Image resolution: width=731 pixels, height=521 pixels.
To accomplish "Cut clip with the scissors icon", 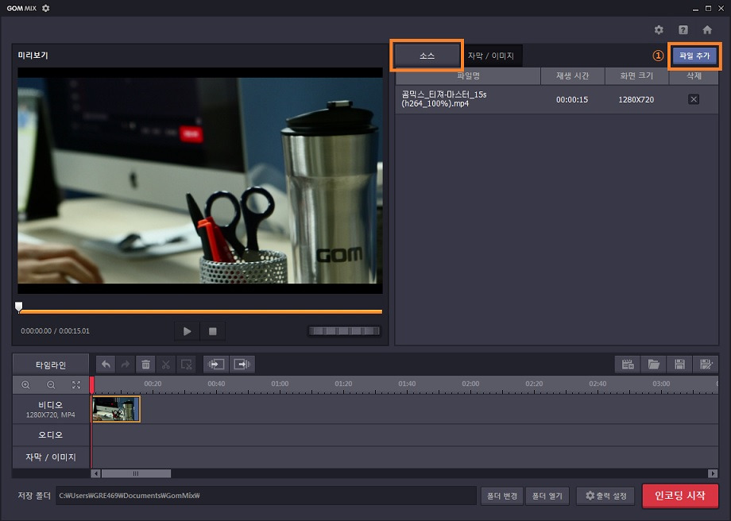I will [x=165, y=365].
